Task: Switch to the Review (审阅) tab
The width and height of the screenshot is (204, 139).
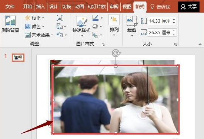Action: click(x=114, y=7)
